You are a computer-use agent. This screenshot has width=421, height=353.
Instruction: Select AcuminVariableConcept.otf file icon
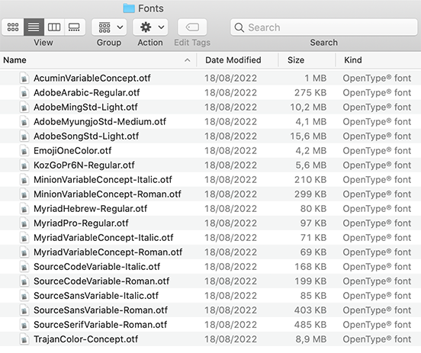click(x=24, y=78)
